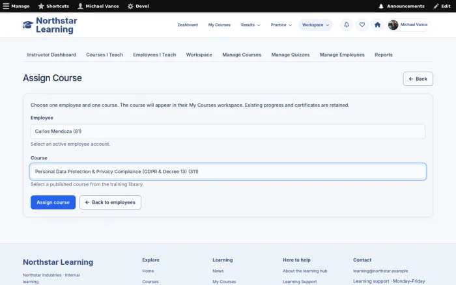
Task: Click the Shortcuts star icon
Action: [41, 6]
